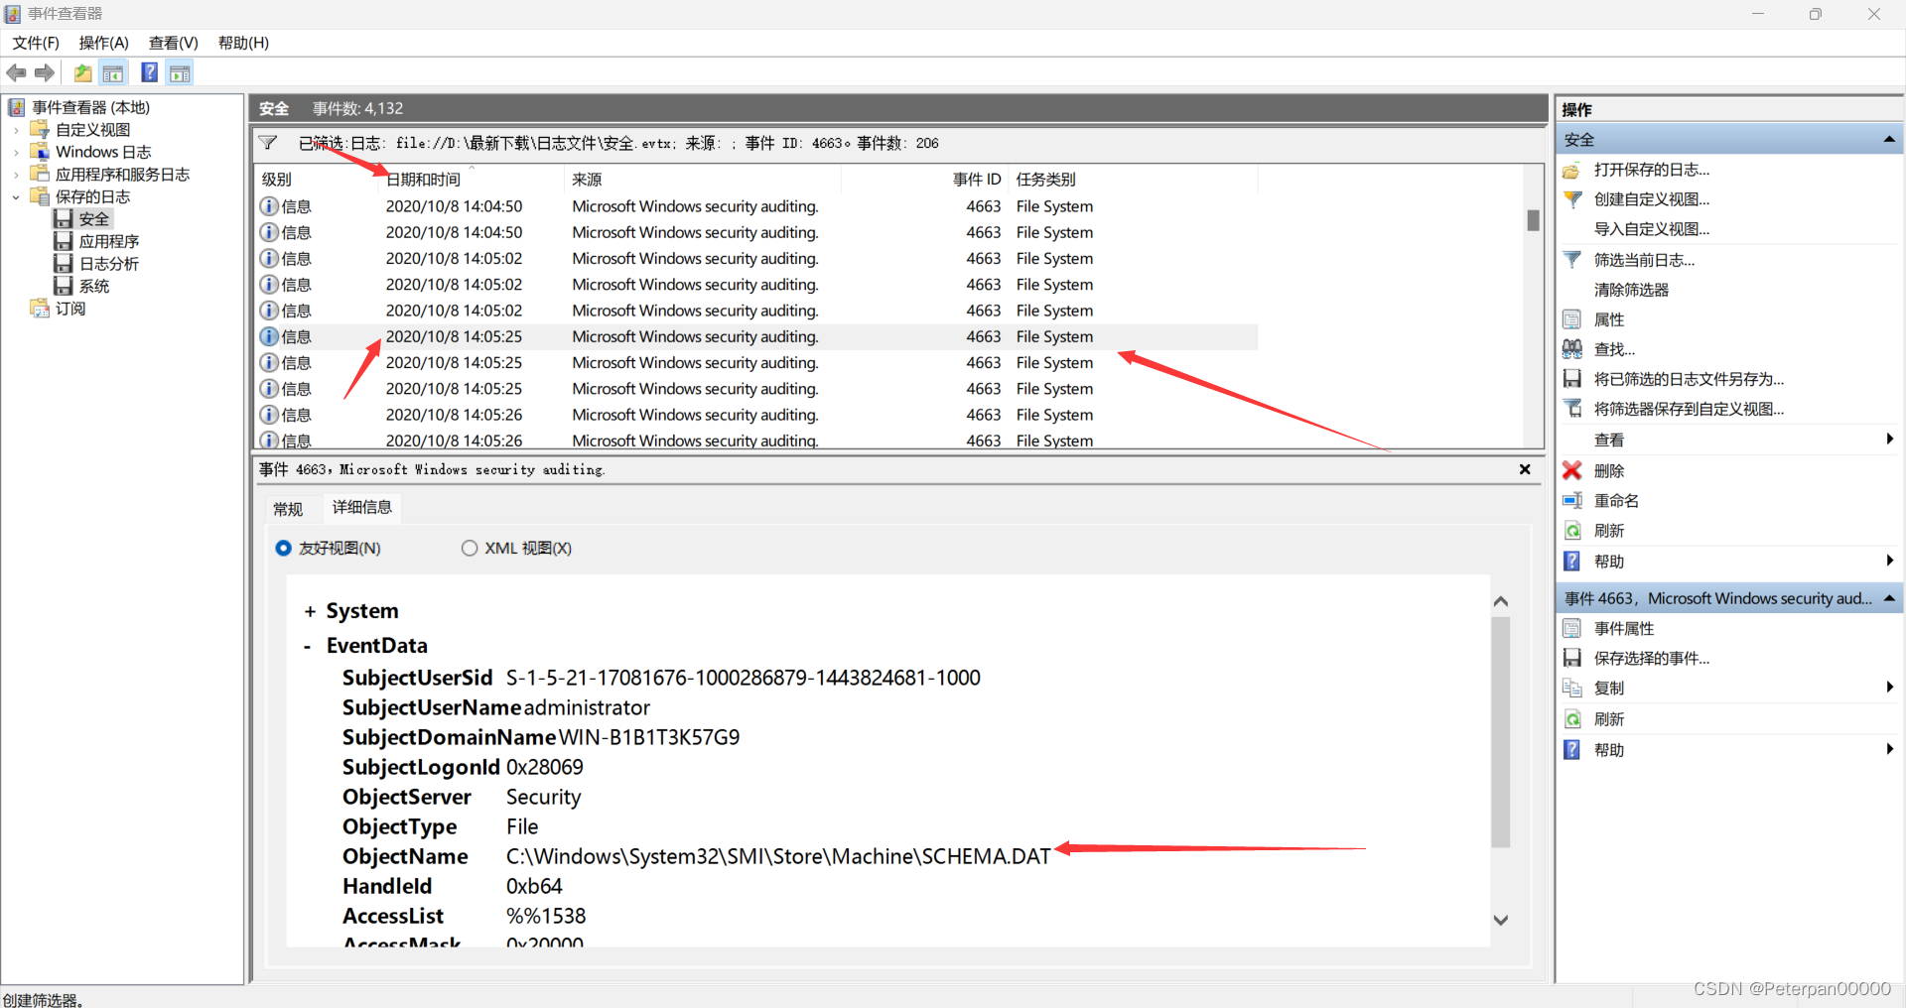Click 清除筛选器 action link
1906x1008 pixels.
pos(1631,290)
